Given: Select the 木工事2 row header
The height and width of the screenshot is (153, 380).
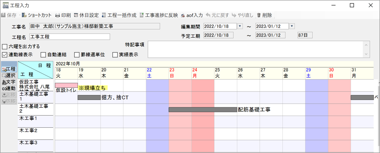Looking at the screenshot, I should point(35,134).
